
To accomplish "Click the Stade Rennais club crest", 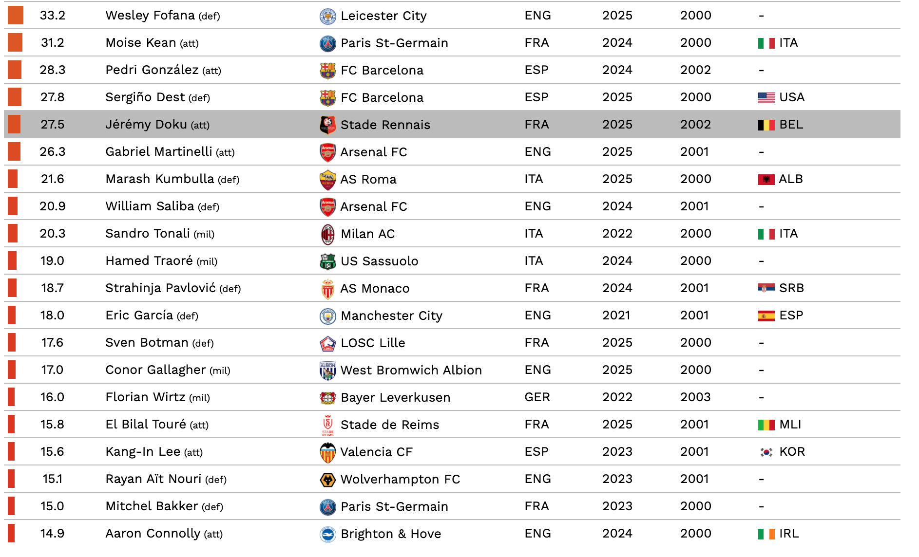I will pos(327,125).
